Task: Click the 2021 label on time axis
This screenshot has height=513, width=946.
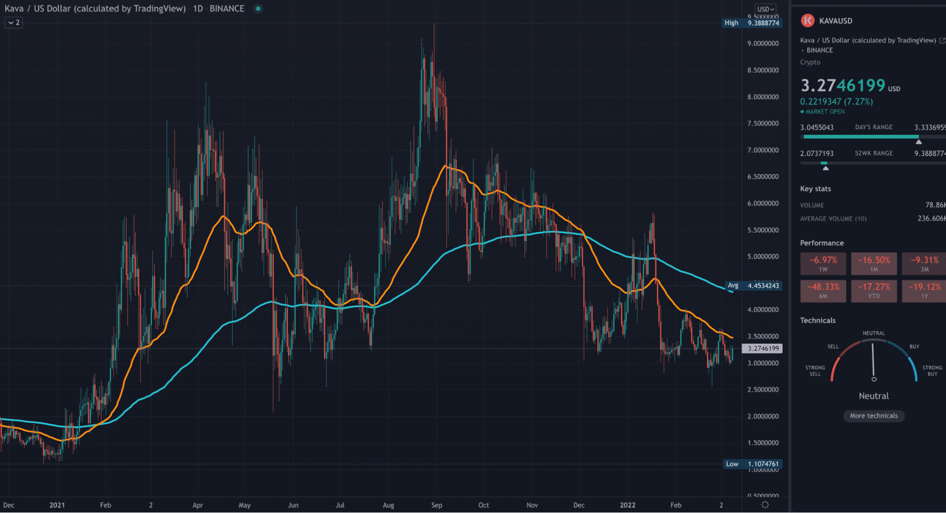Action: click(x=57, y=505)
